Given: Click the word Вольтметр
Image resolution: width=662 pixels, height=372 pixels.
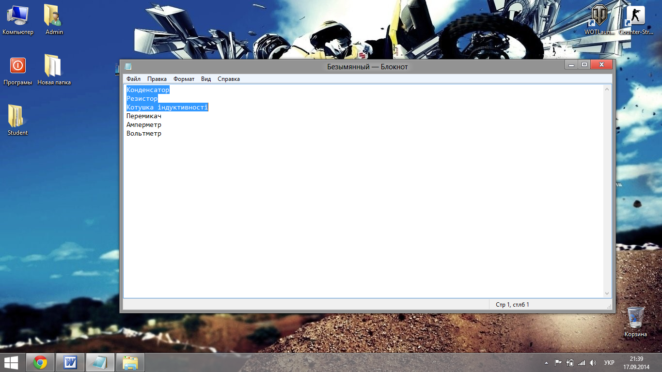Looking at the screenshot, I should click(x=144, y=134).
